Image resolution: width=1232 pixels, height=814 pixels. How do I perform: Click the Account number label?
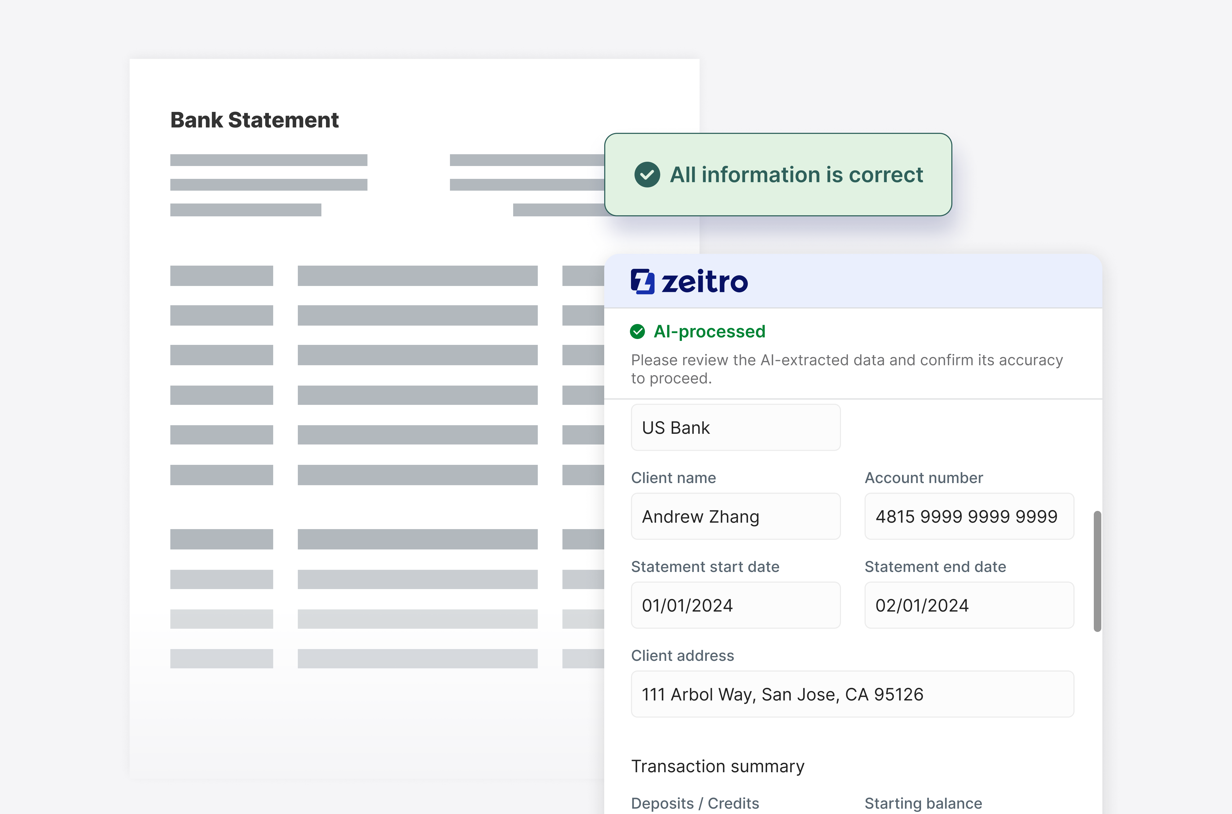coord(924,478)
